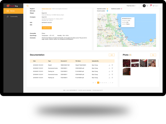Click the user avatar icon

(144, 6)
